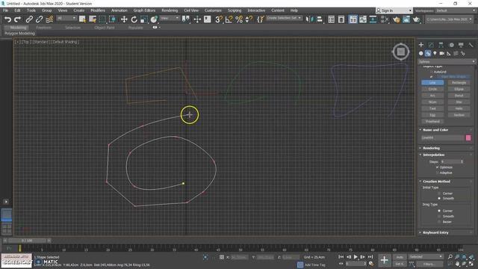The width and height of the screenshot is (478, 269).
Task: Click the viewport ViewCube
Action: click(x=400, y=52)
